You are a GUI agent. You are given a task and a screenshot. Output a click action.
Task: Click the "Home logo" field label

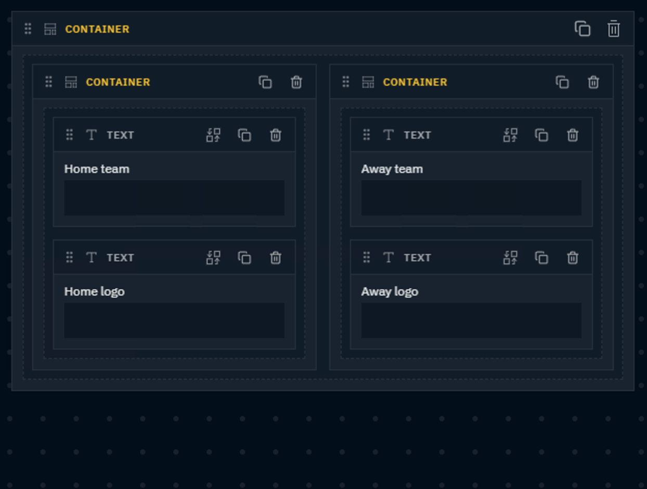(x=94, y=291)
